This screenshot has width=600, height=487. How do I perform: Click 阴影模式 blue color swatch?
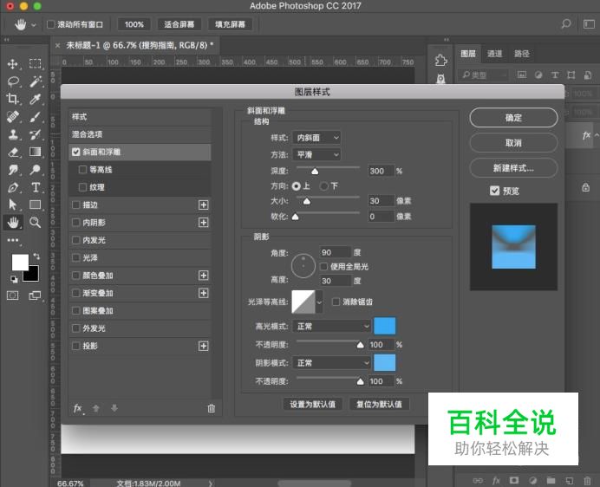385,362
